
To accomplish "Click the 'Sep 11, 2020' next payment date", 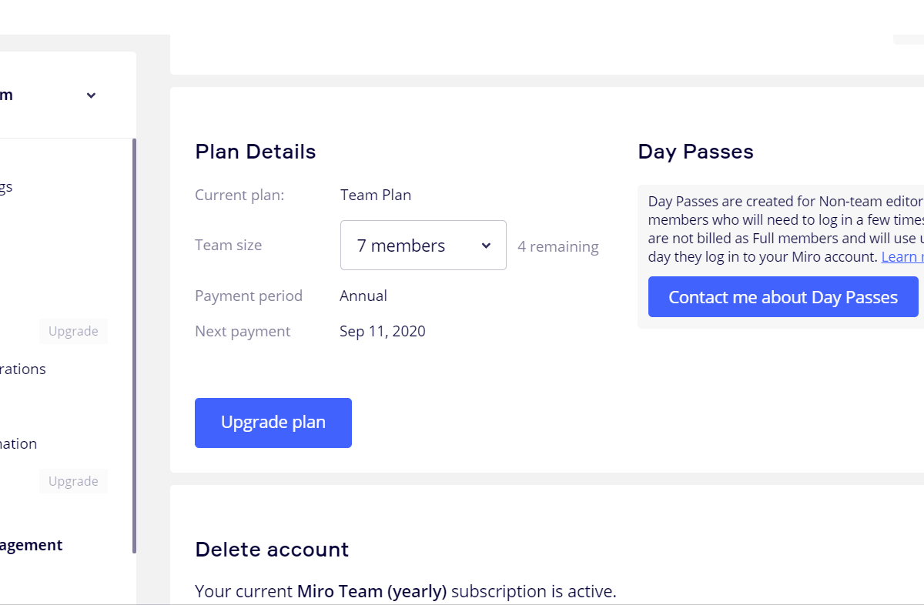I will tap(383, 332).
